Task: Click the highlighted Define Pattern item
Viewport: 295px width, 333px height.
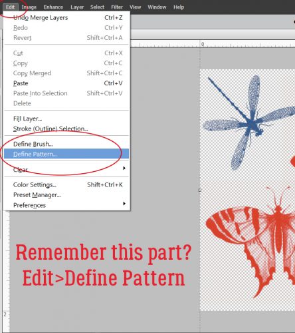Action: 66,154
